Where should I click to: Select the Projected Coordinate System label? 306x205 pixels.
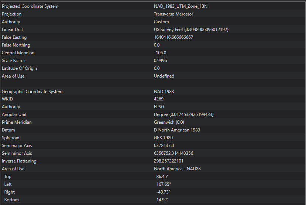pyautogui.click(x=30, y=6)
